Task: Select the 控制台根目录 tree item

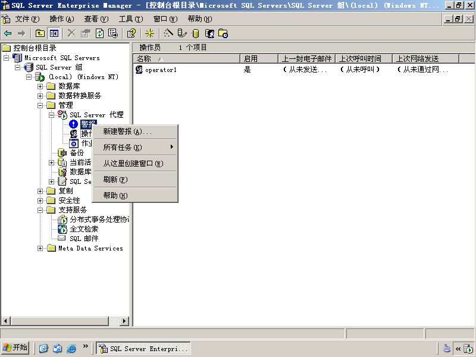Action: tap(35, 48)
